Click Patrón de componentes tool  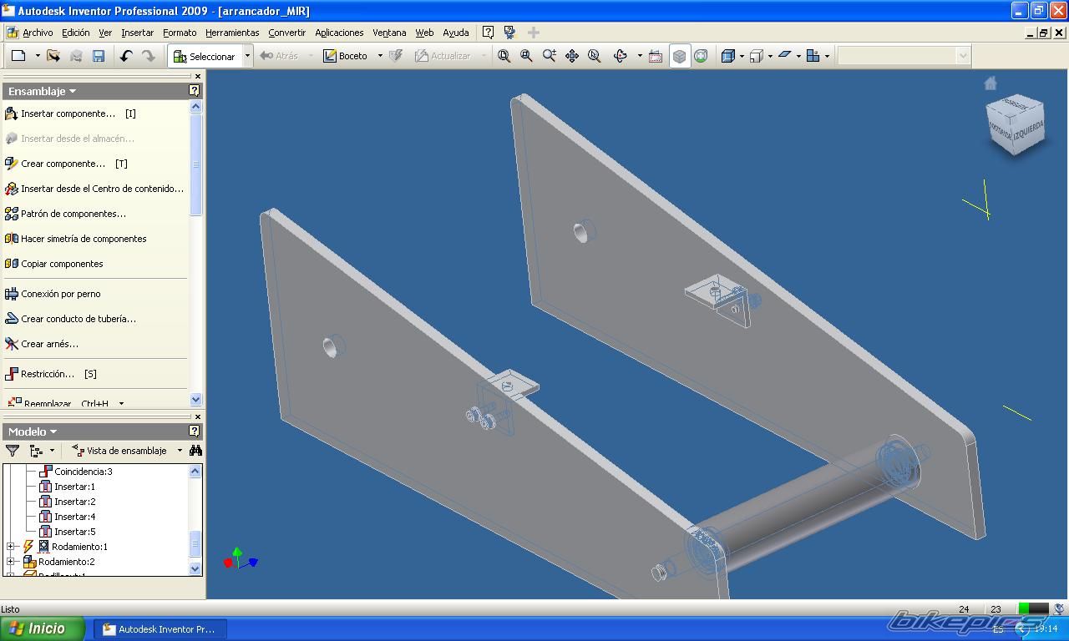(65, 214)
